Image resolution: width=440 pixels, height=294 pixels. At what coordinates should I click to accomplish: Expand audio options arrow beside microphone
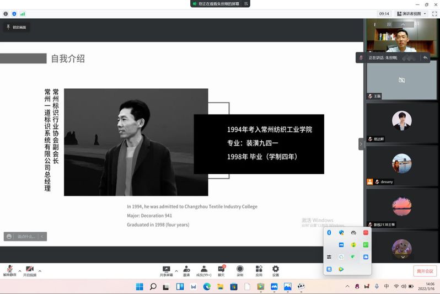(20, 271)
